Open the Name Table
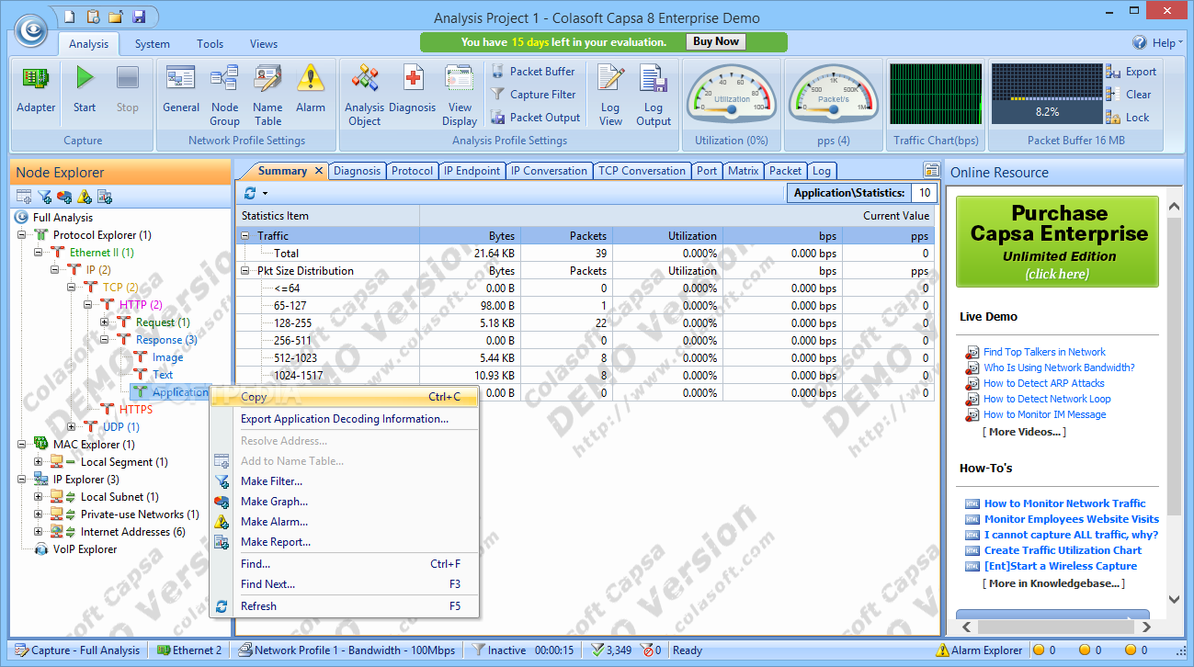This screenshot has width=1194, height=667. [x=267, y=96]
